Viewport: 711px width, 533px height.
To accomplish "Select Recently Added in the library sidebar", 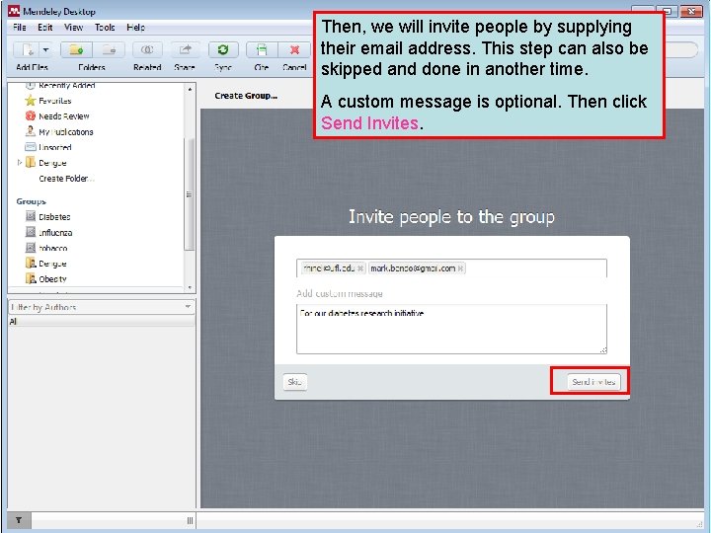I will coord(66,85).
